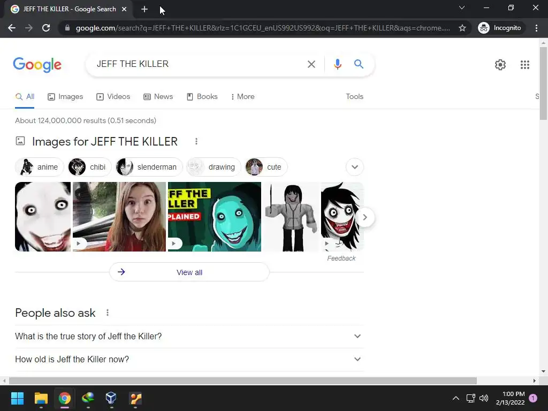The image size is (548, 411).
Task: Reload the page with the refresh icon
Action: pos(46,28)
